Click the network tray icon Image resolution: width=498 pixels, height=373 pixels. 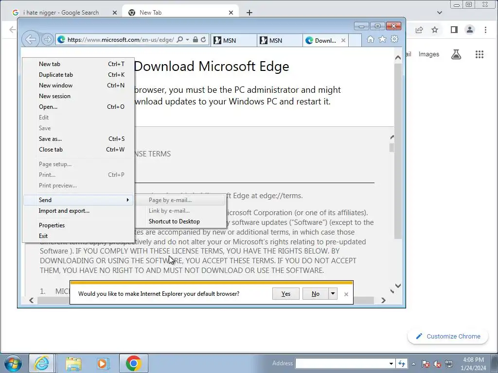click(x=449, y=364)
